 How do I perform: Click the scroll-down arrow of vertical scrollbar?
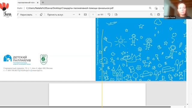click(x=187, y=104)
